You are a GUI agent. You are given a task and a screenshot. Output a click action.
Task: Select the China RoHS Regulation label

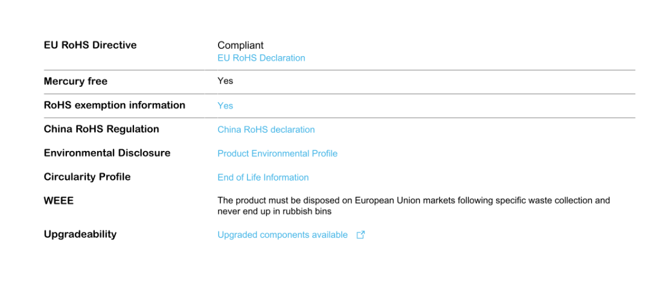point(101,129)
